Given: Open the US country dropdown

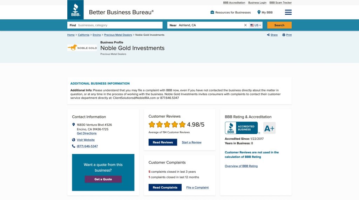Looking at the screenshot, I should coord(256,25).
